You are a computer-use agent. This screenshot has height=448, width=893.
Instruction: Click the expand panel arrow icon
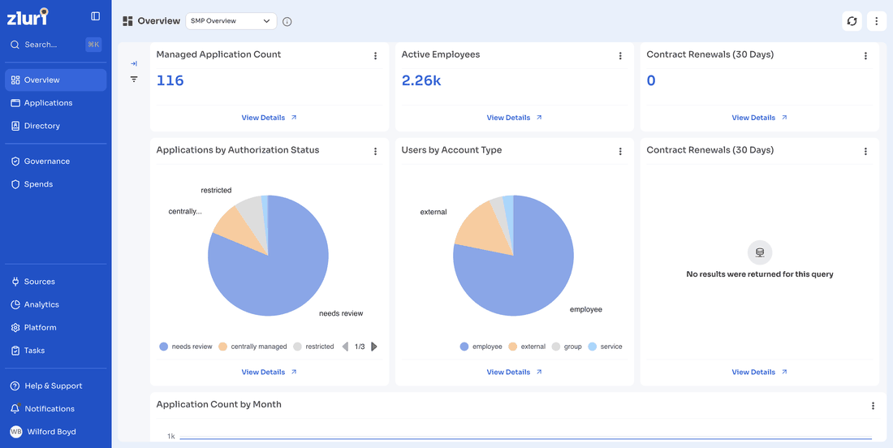click(134, 64)
